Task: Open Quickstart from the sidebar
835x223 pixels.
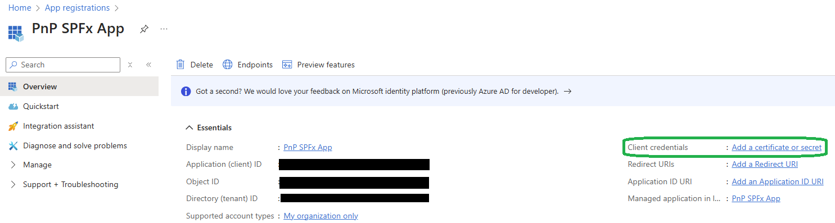Action: point(40,106)
